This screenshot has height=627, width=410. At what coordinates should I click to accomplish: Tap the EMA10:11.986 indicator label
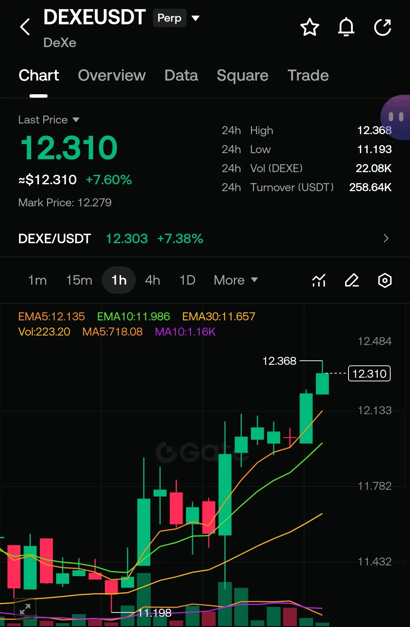pyautogui.click(x=134, y=317)
